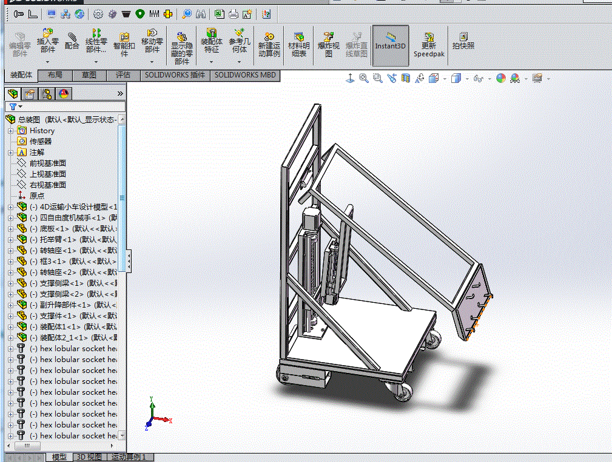Expand the 托举臂<1> component node
Viewport: 612px width, 462px height.
[x=11, y=240]
